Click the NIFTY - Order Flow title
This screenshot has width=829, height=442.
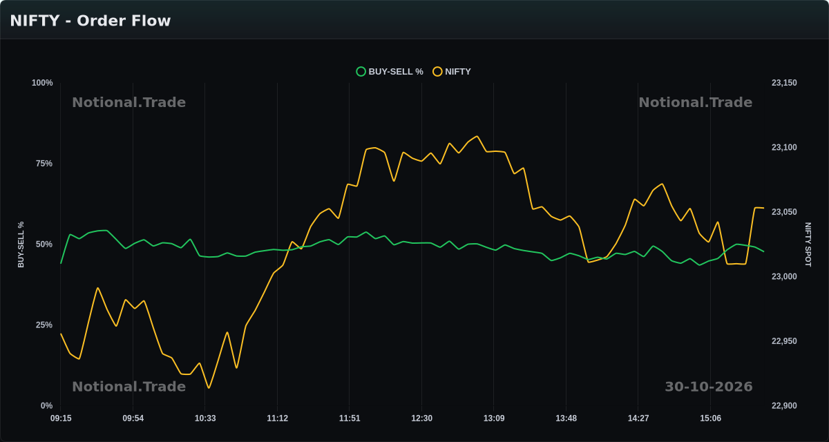[x=90, y=21]
